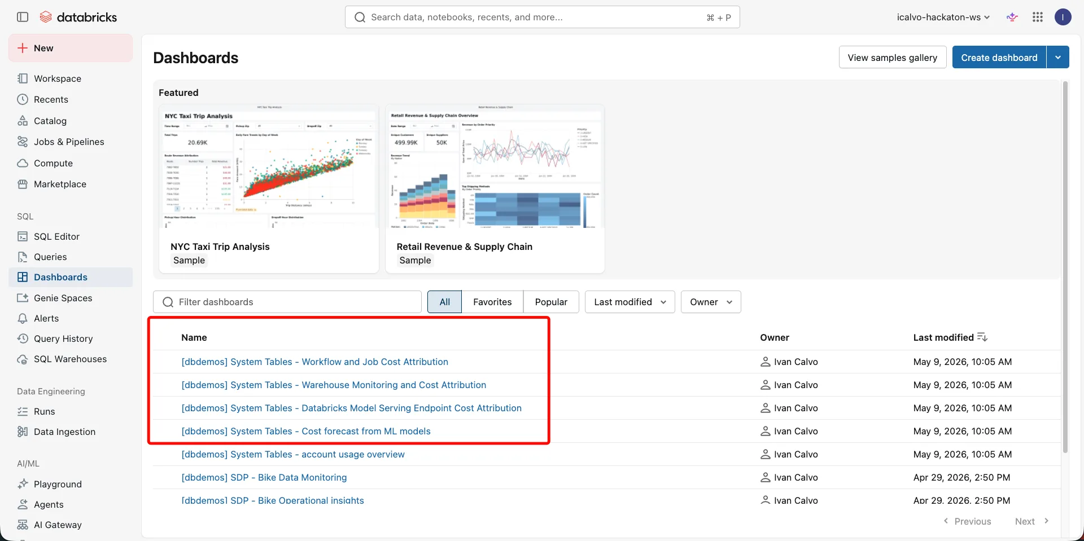Screen dimensions: 1084x541
Task: Open SQL Warehouses page
Action: tap(71, 359)
